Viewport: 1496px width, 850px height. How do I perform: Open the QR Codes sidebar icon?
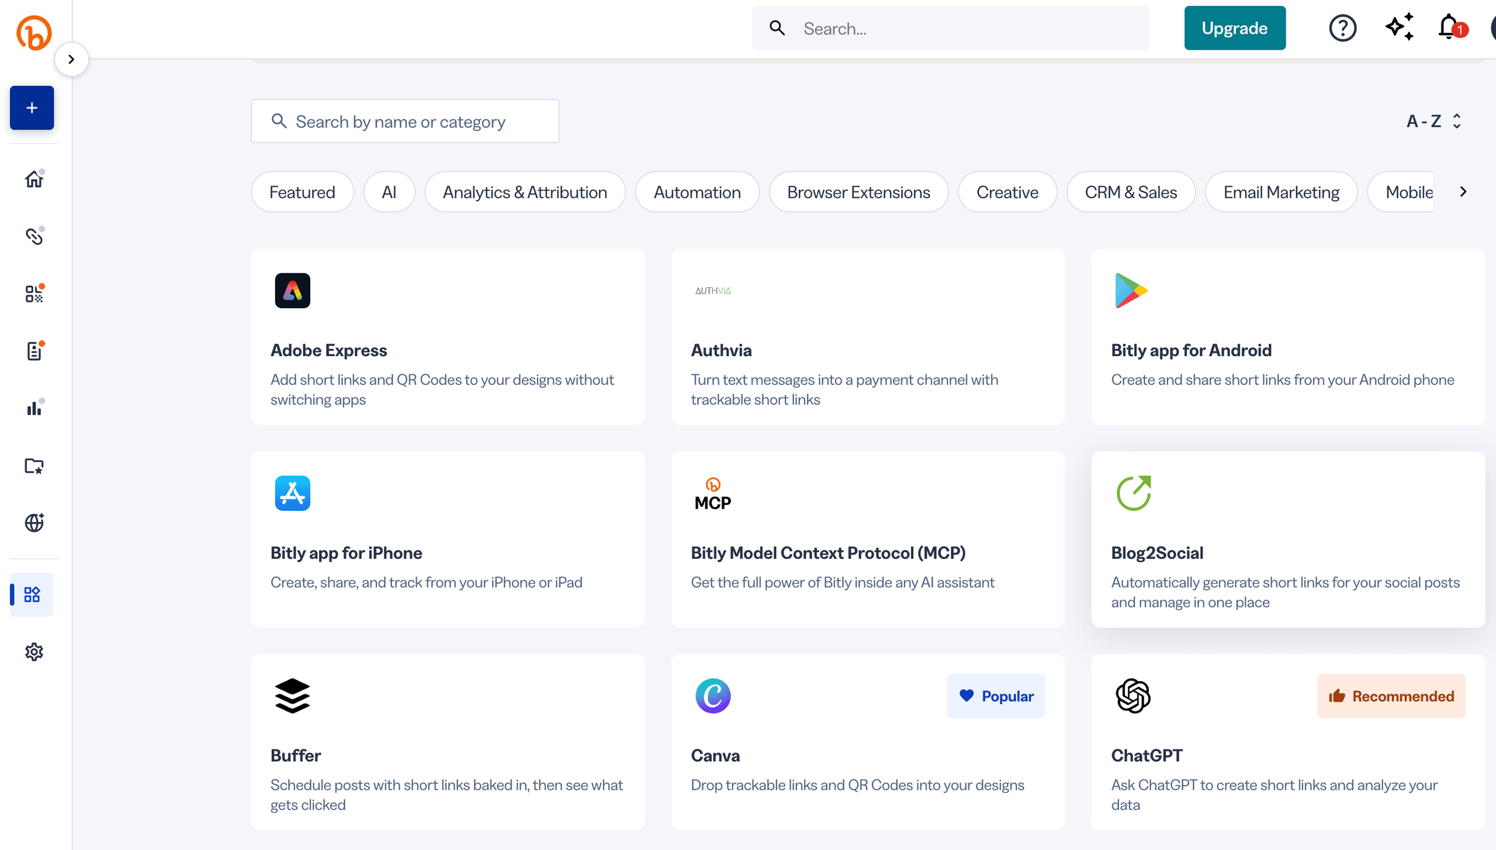coord(34,294)
